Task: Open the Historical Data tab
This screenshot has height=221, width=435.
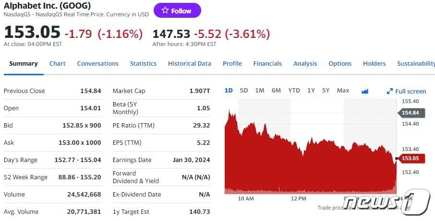Action: pos(190,63)
